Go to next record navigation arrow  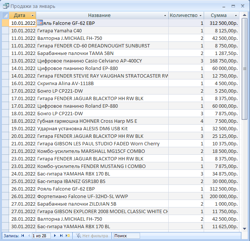(55, 236)
